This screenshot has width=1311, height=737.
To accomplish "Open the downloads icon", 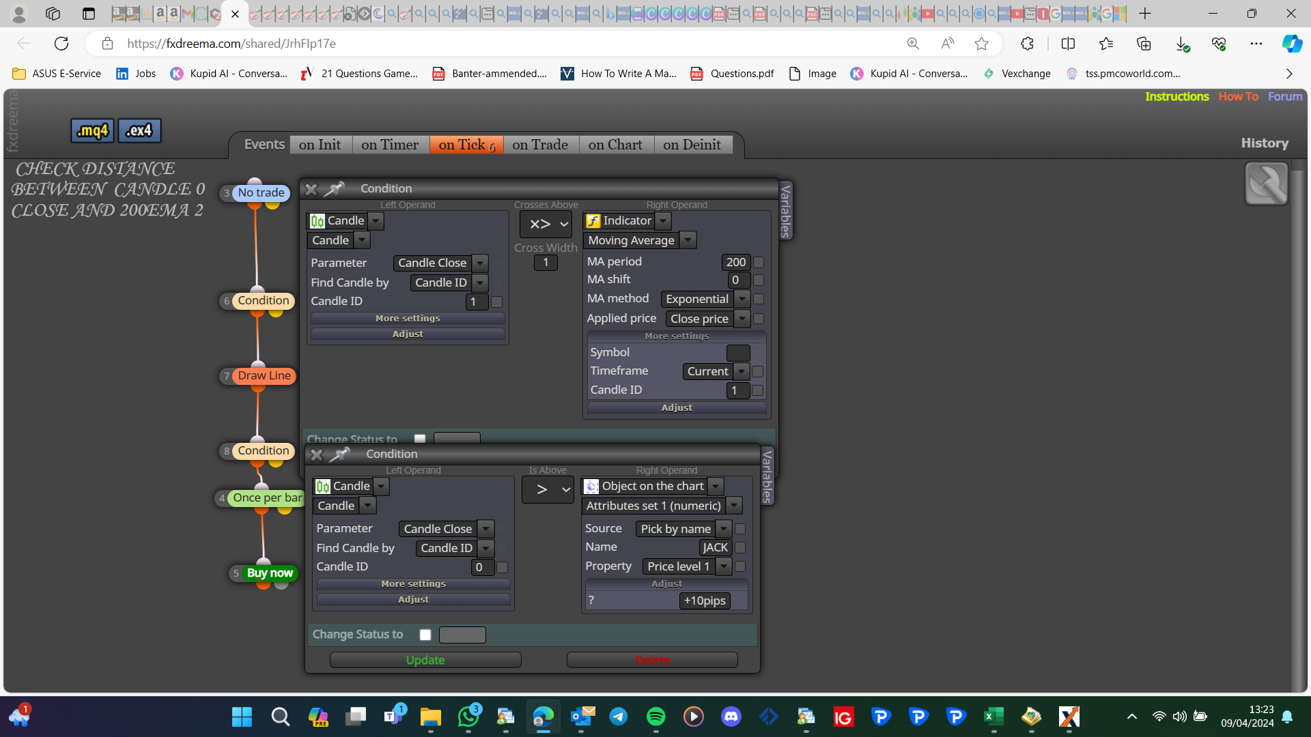I will tap(1182, 44).
